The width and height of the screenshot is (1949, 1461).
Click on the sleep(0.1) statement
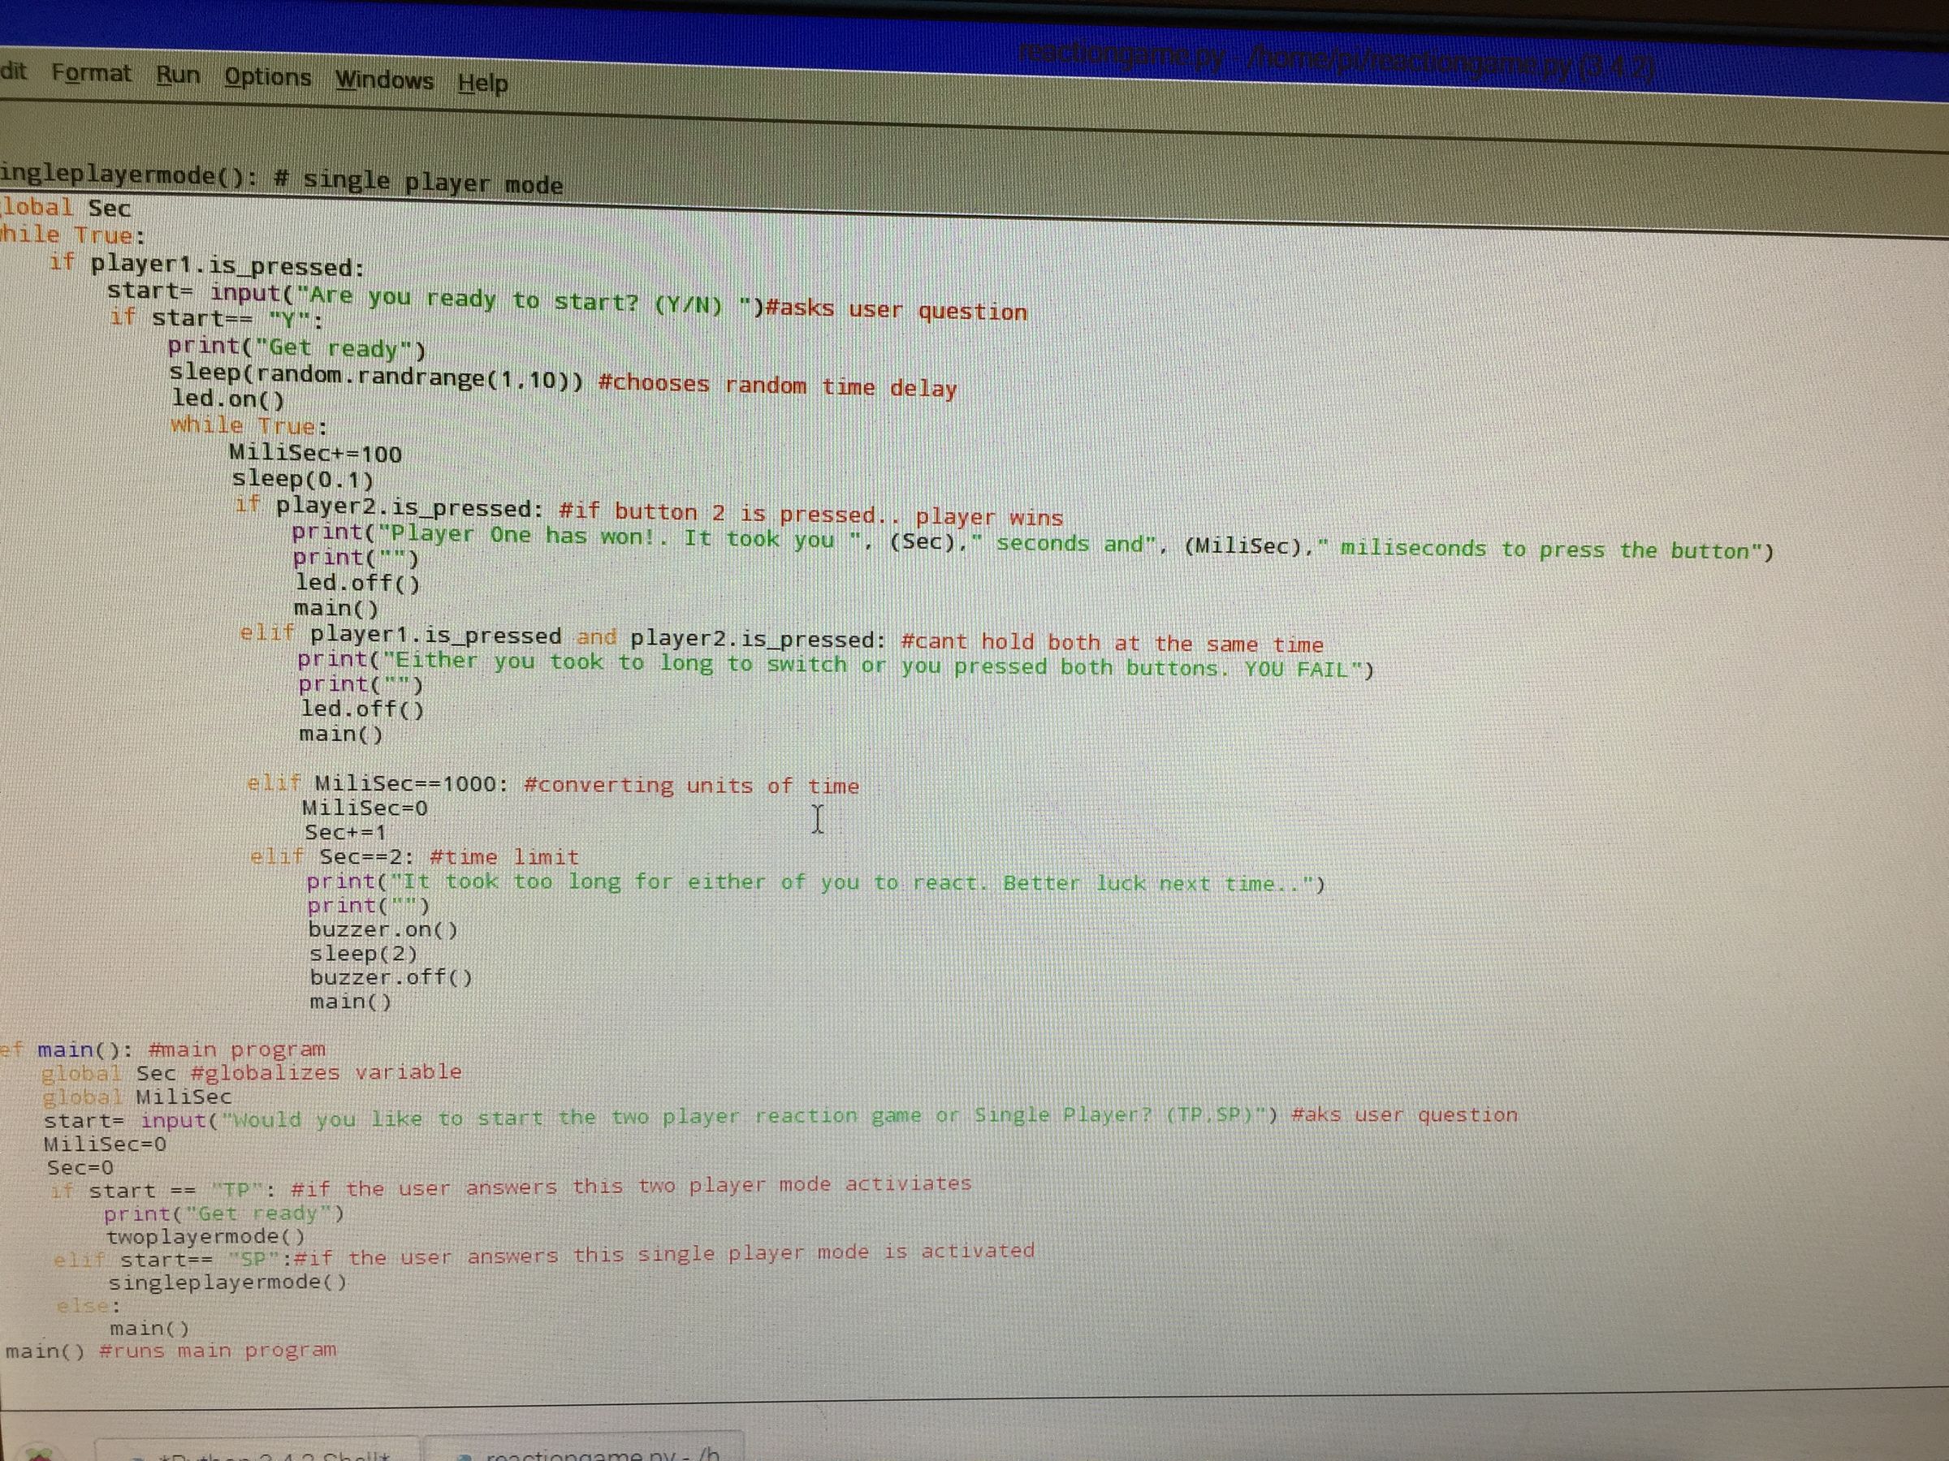303,480
